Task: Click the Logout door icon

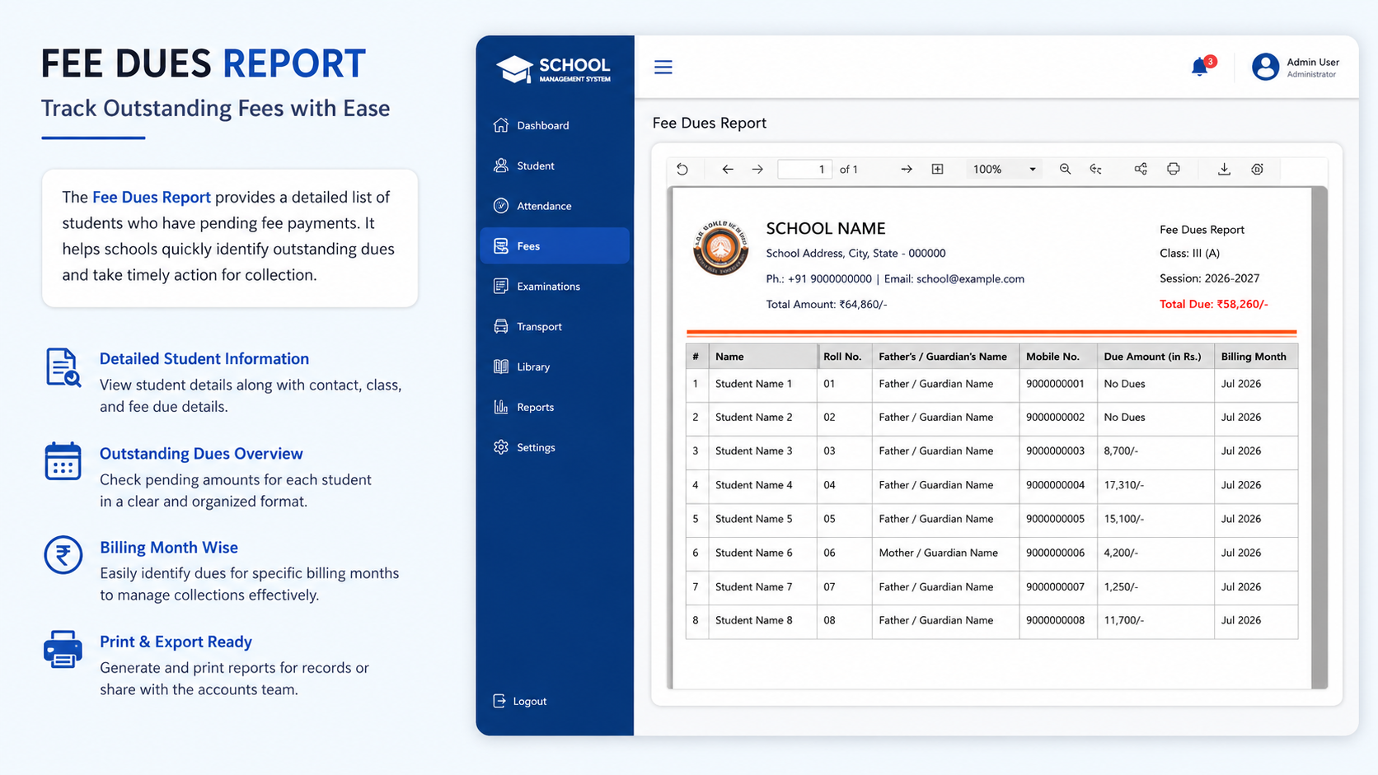Action: coord(499,701)
